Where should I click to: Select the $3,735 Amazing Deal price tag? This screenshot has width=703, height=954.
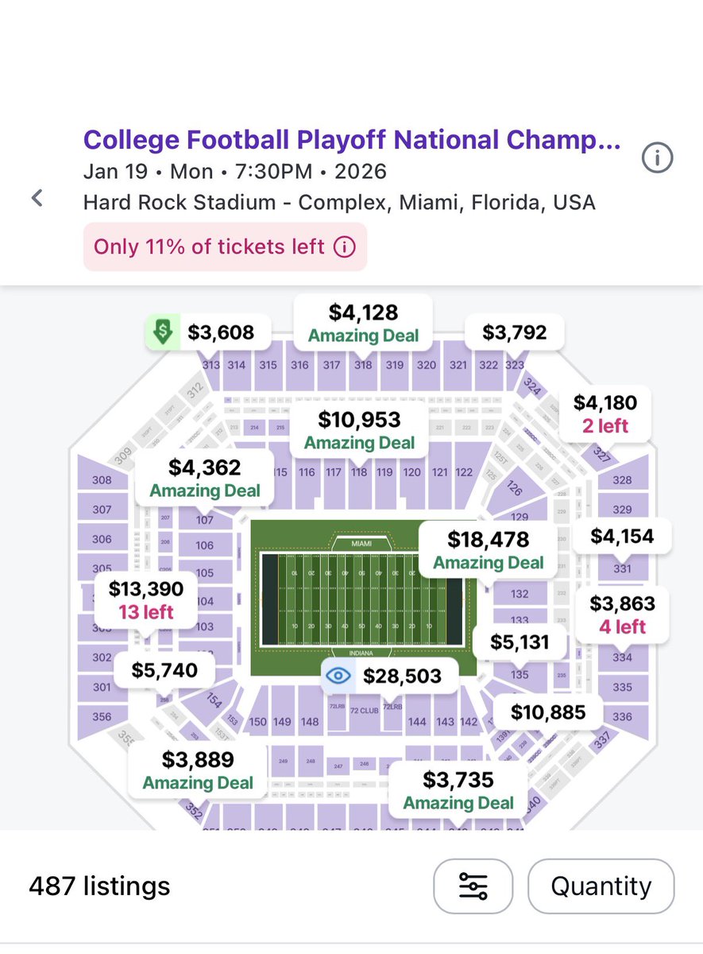pyautogui.click(x=458, y=789)
